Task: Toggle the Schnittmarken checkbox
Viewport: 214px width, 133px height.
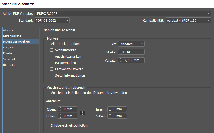Action: click(52, 50)
